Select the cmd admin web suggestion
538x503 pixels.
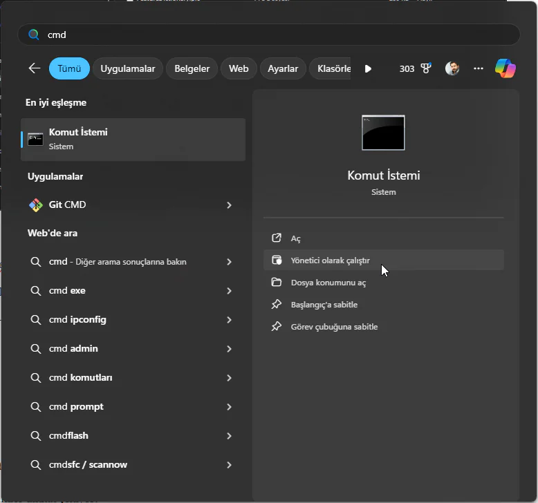click(133, 349)
